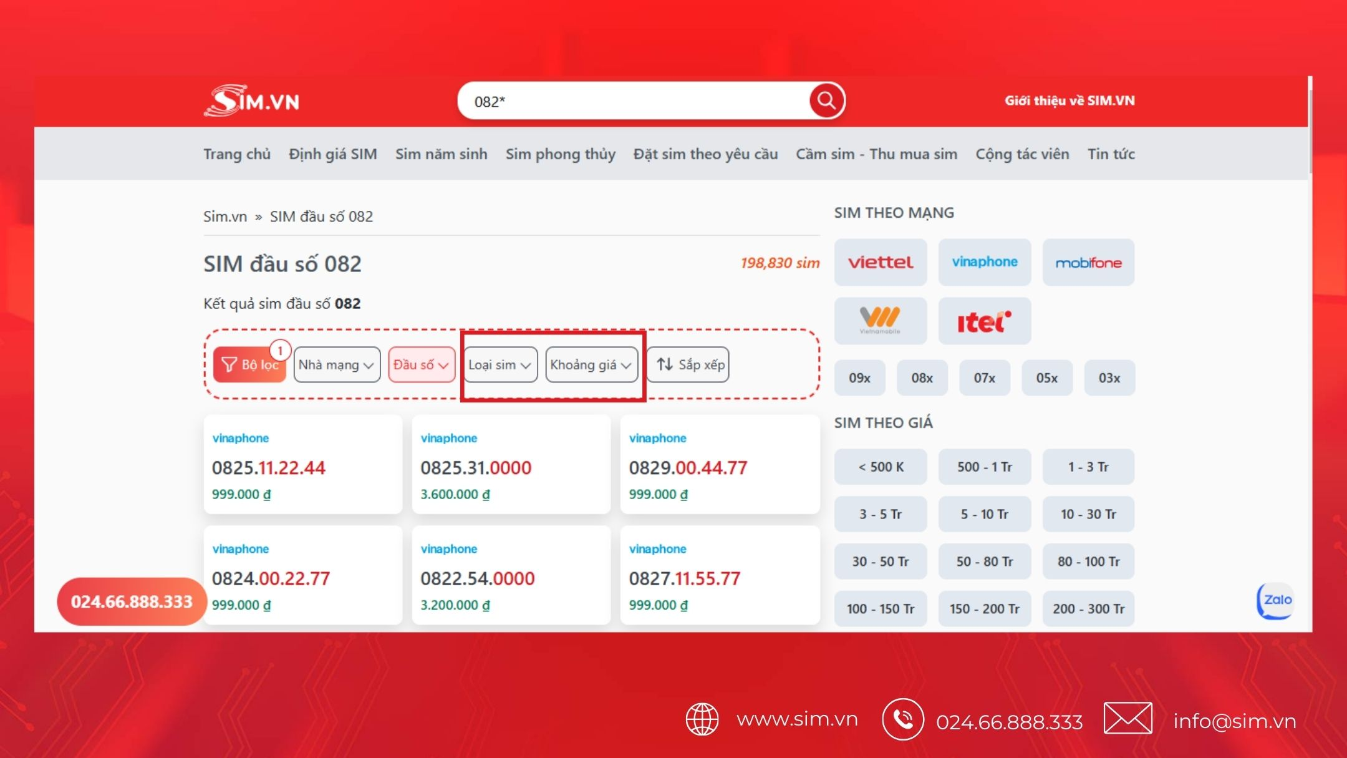This screenshot has width=1347, height=758.
Task: Select the Mobifone network logo
Action: click(1088, 262)
